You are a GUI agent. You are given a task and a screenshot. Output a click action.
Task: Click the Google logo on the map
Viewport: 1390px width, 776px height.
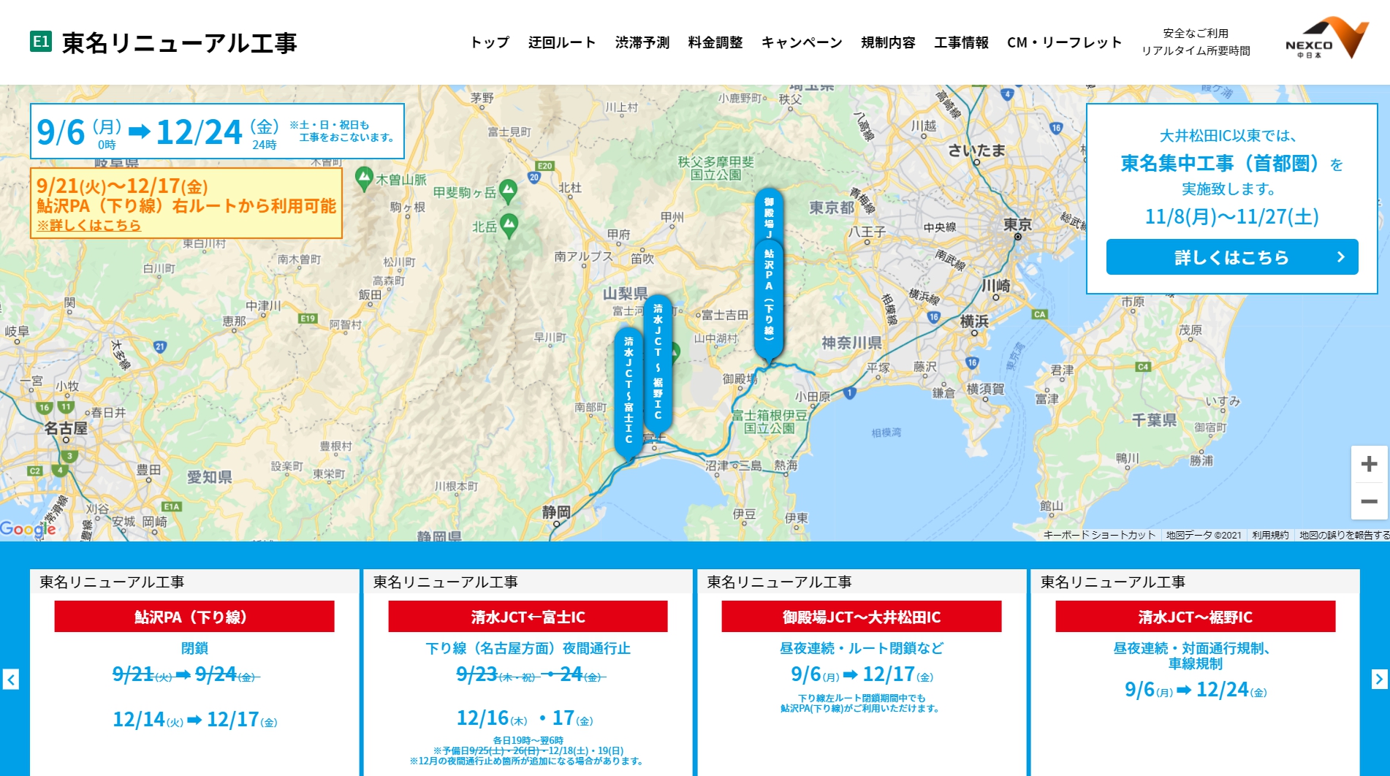pos(27,529)
